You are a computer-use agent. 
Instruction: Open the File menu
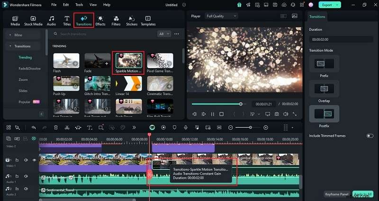click(x=54, y=5)
